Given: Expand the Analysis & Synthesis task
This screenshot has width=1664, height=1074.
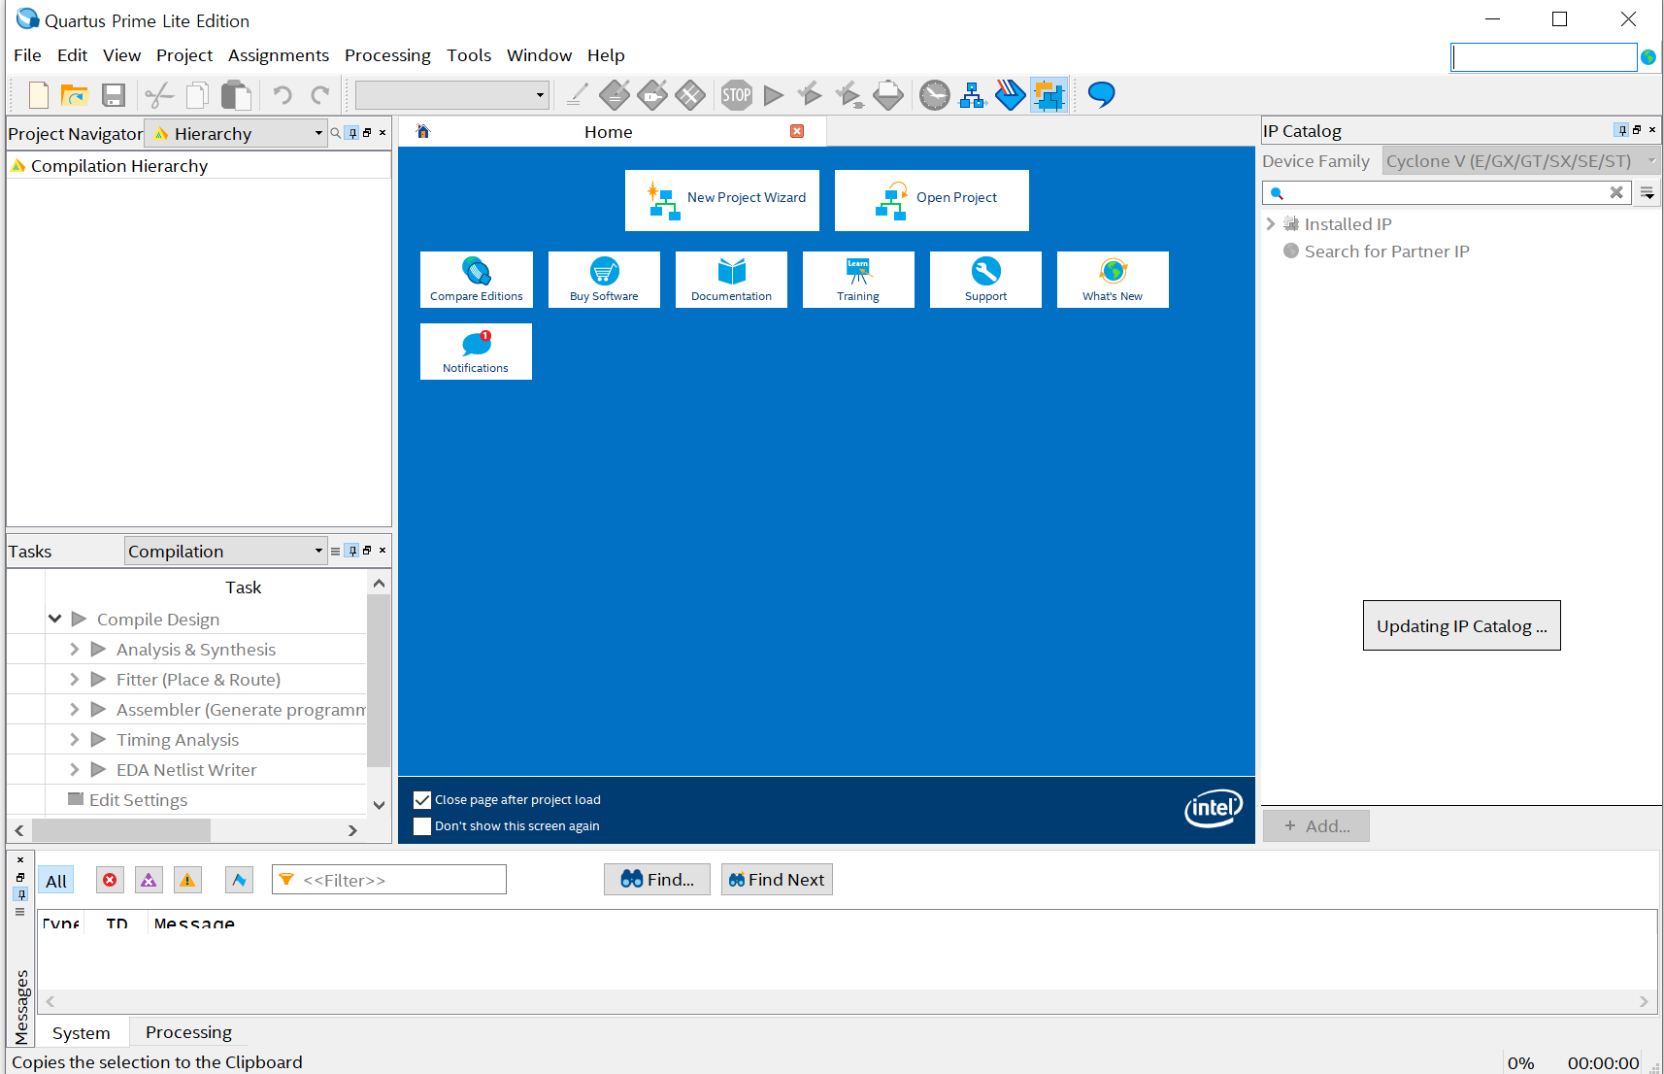Looking at the screenshot, I should pyautogui.click(x=75, y=649).
